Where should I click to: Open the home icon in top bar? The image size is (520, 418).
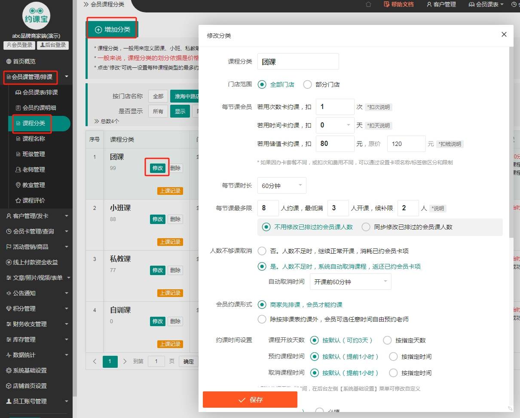[368, 4]
